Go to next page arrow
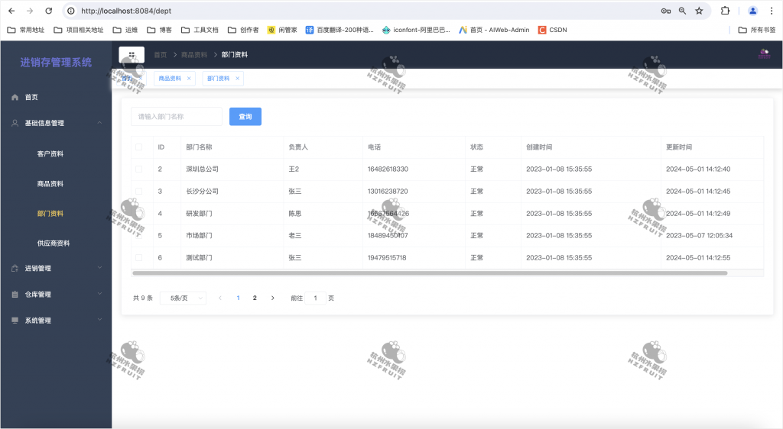 pyautogui.click(x=273, y=298)
